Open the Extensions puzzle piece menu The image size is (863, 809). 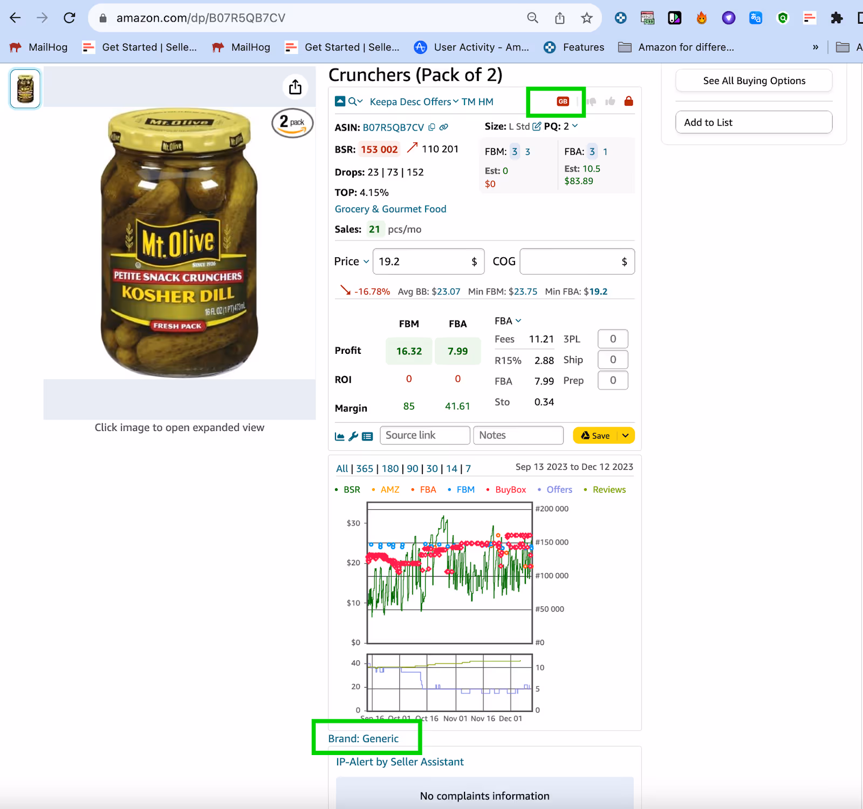pos(837,18)
